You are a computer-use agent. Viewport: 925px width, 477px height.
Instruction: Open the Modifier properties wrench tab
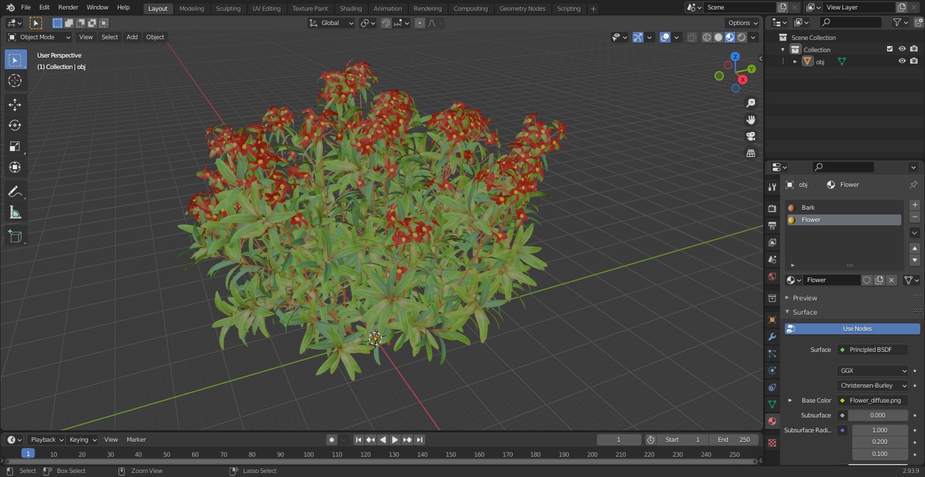coord(772,336)
